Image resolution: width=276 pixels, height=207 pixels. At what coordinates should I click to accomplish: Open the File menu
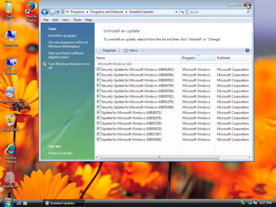pyautogui.click(x=46, y=20)
